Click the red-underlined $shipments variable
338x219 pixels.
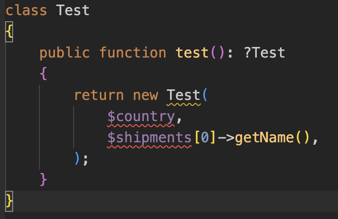point(149,137)
